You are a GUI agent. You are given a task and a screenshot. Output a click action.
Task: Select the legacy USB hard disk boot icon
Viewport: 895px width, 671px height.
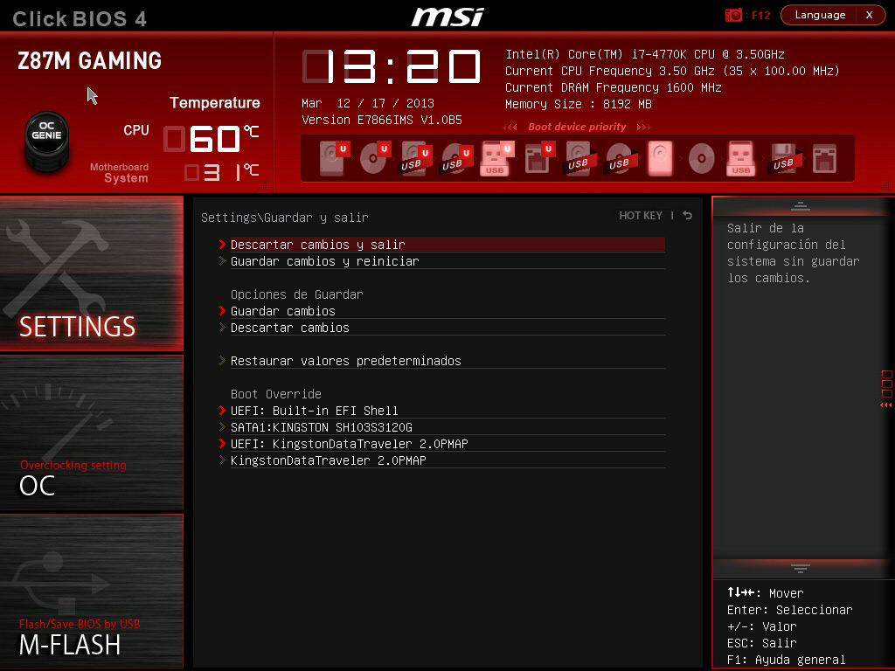point(579,158)
